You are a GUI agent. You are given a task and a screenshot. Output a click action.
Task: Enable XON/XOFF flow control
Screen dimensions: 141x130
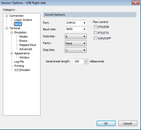pos(95,38)
